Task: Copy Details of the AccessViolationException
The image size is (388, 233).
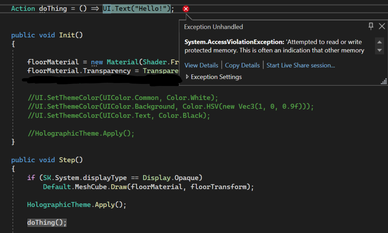Action: [x=242, y=65]
